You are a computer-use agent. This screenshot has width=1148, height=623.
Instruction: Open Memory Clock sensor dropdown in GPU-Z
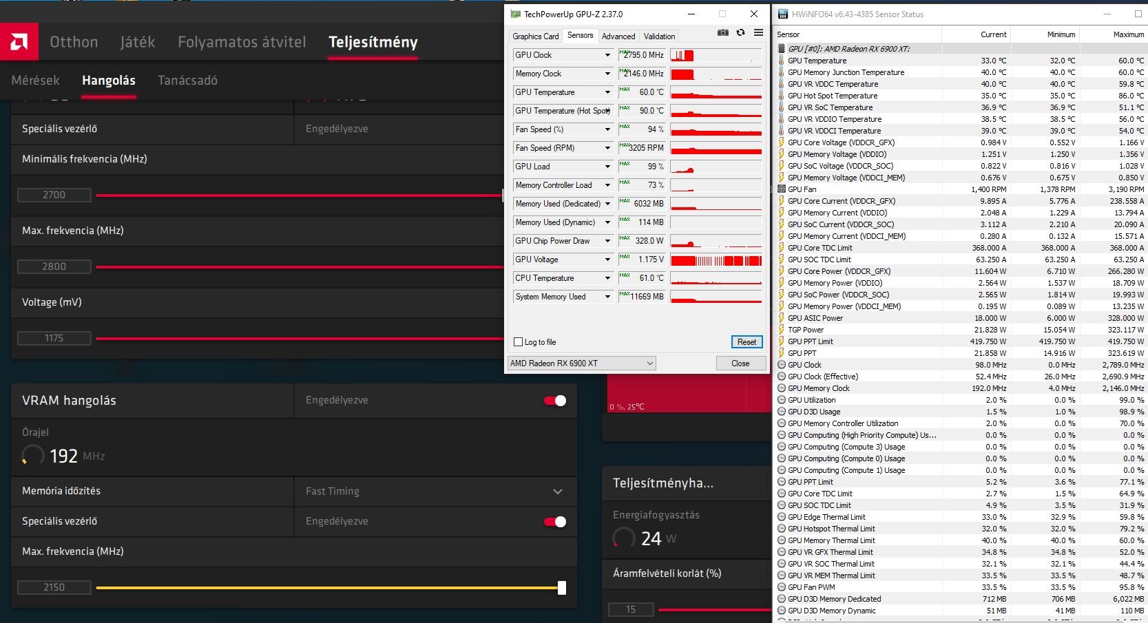click(x=607, y=74)
